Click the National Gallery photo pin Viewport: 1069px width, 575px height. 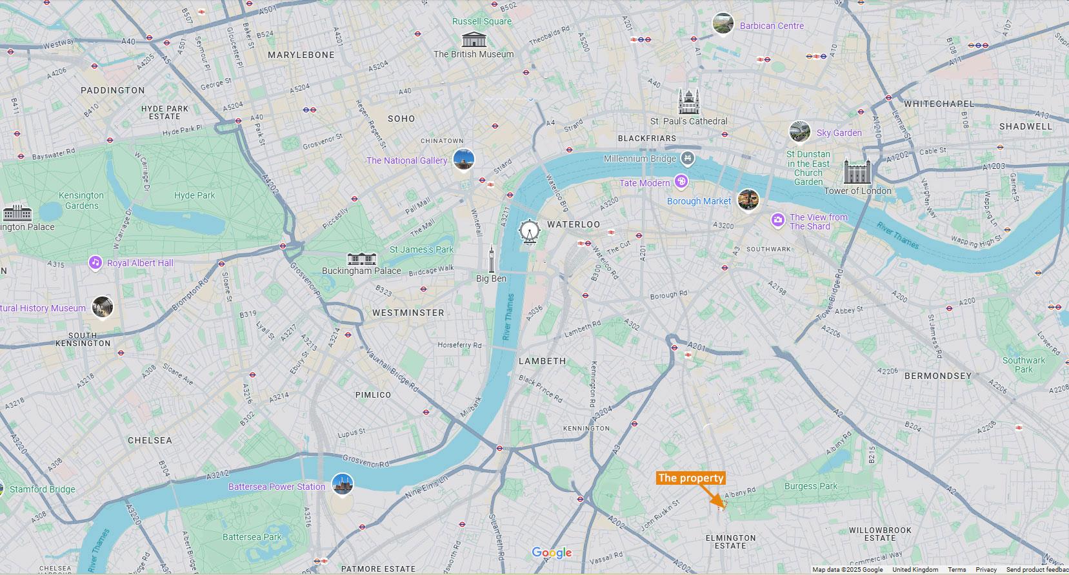click(464, 160)
